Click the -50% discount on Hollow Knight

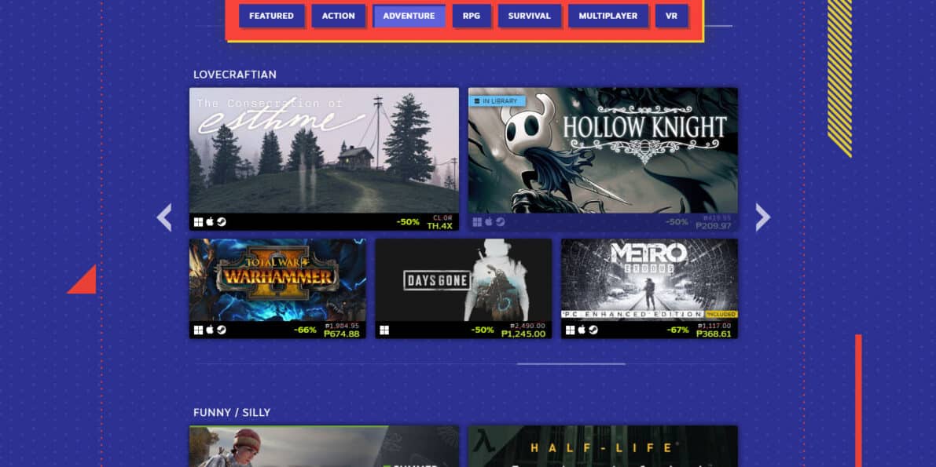pos(677,222)
